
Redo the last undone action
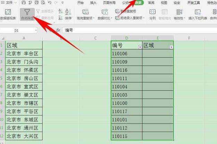(x=56, y=2)
